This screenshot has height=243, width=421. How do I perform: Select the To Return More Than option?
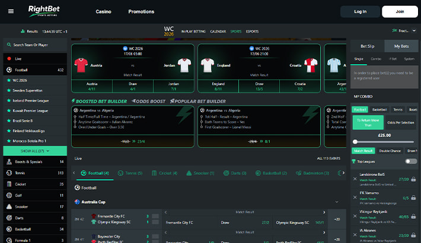click(x=368, y=123)
